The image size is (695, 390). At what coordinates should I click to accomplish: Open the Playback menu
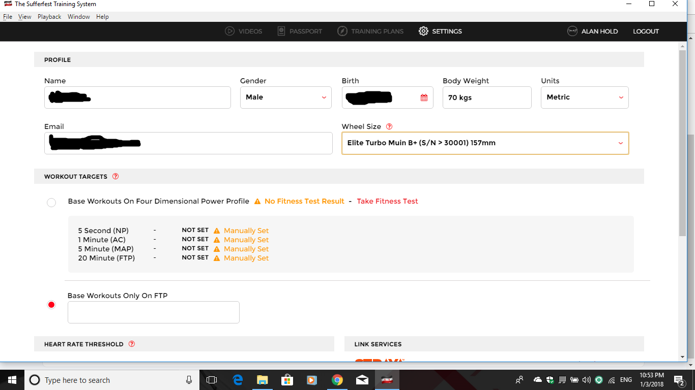(x=49, y=16)
